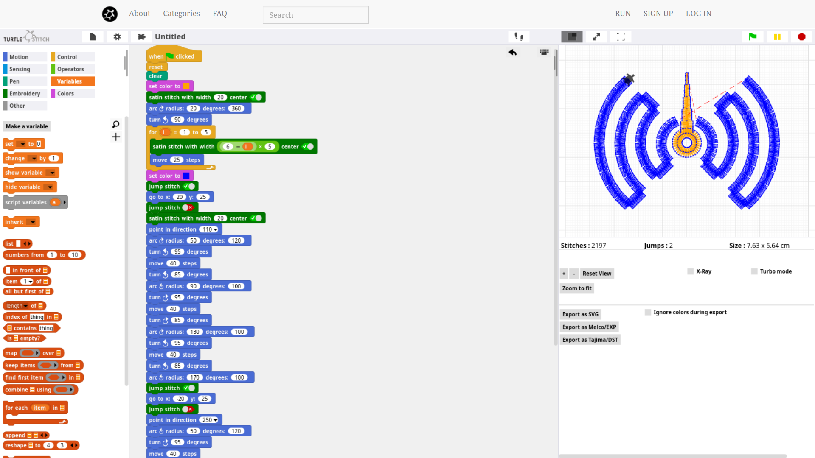Open the point in direction 250 dropdown
Image resolution: width=815 pixels, height=458 pixels.
pos(216,420)
